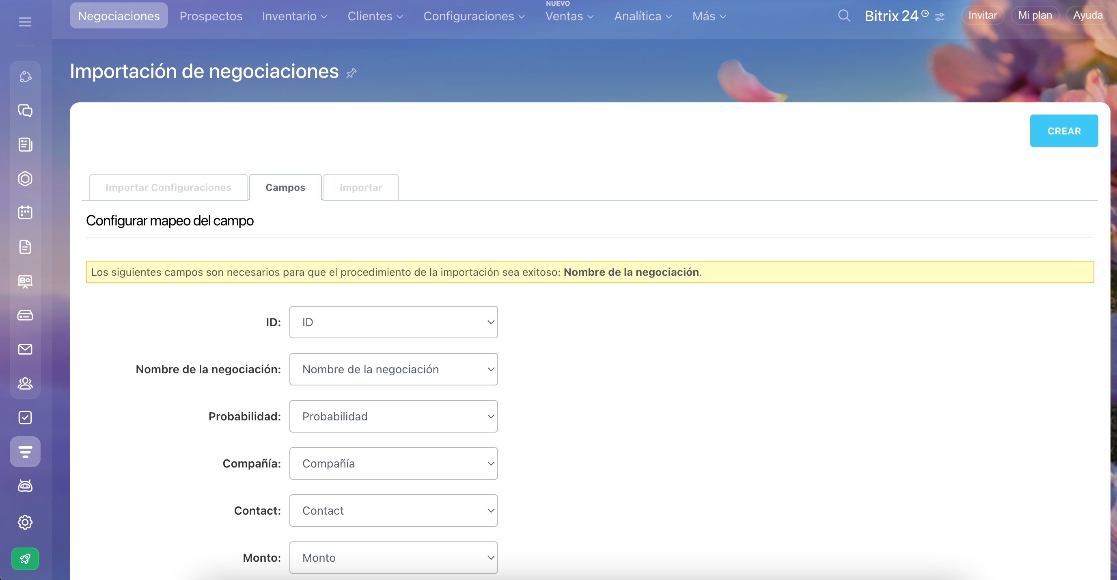Screen dimensions: 1117x580
Task: Open the collaboration icon in sidebar
Action: 25,77
